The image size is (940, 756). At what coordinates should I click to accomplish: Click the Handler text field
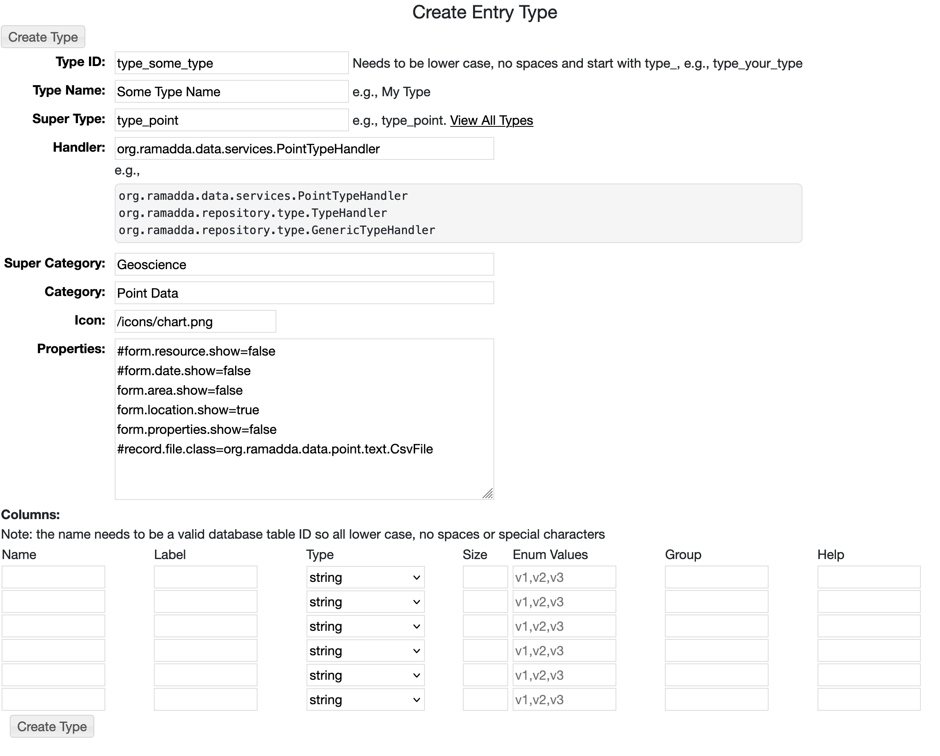(x=304, y=149)
